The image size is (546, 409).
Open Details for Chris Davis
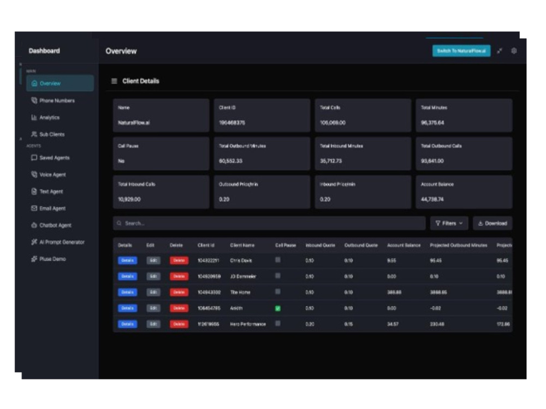(127, 260)
